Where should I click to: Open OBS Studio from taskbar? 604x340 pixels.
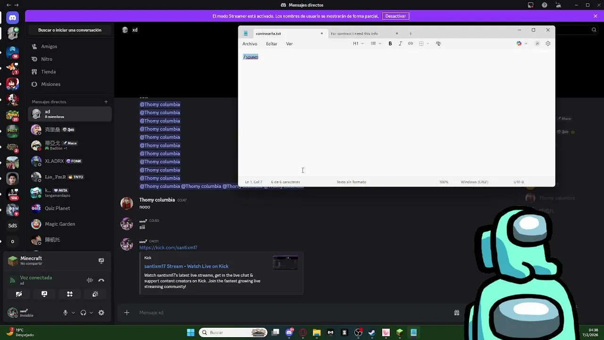coord(358,332)
